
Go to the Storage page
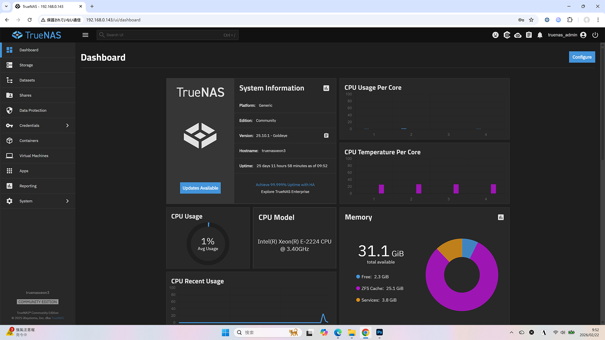[26, 65]
